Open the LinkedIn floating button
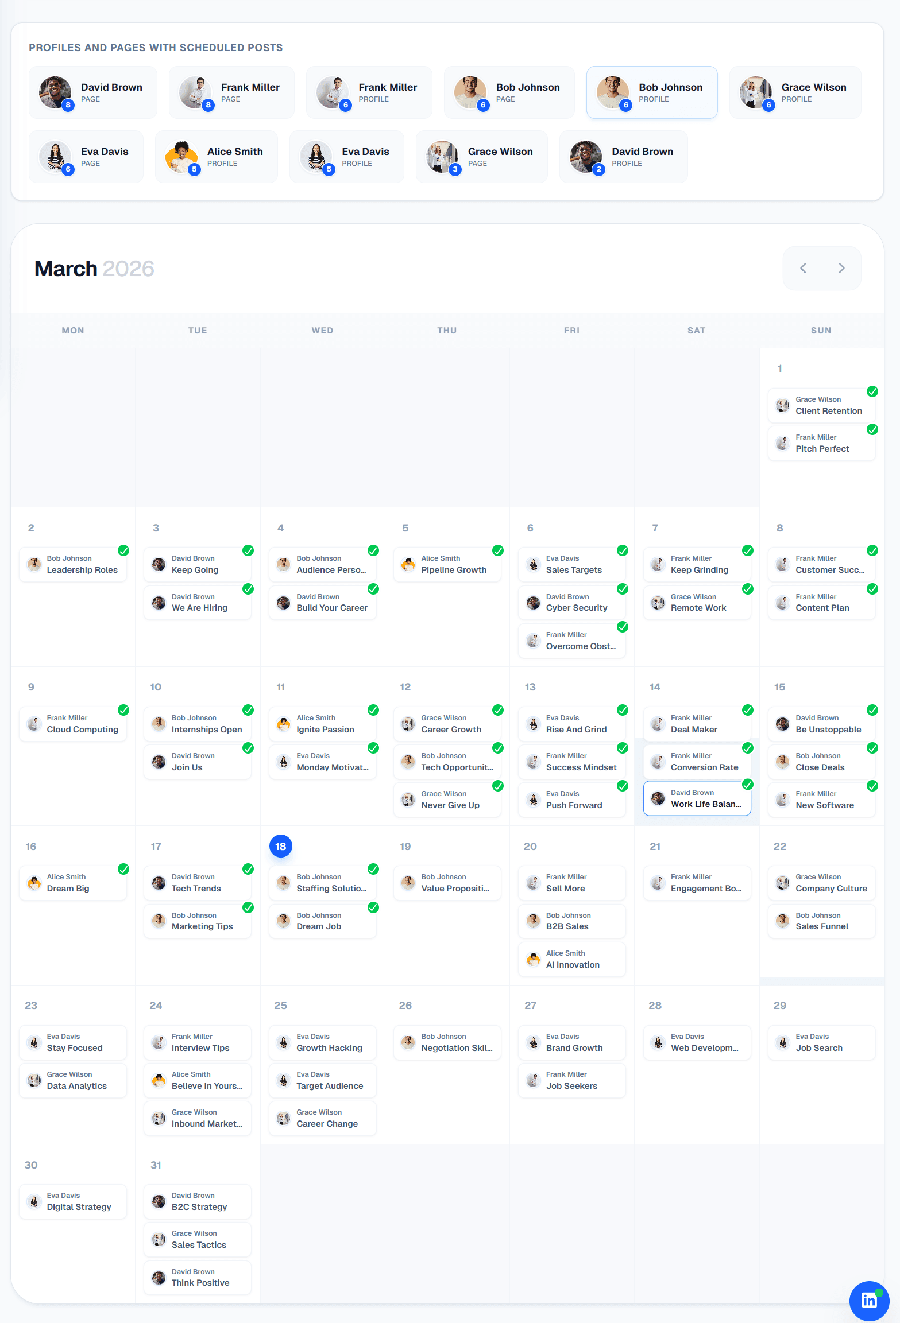This screenshot has width=900, height=1323. [x=869, y=1300]
